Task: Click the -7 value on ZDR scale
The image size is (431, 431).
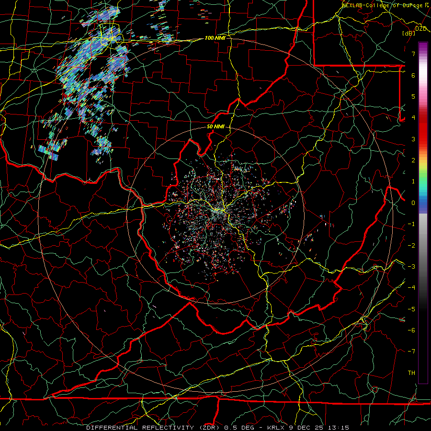Action: click(411, 352)
